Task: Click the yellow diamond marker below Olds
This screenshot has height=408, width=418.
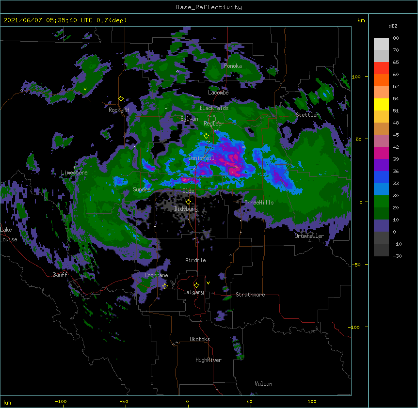Action: tap(188, 202)
